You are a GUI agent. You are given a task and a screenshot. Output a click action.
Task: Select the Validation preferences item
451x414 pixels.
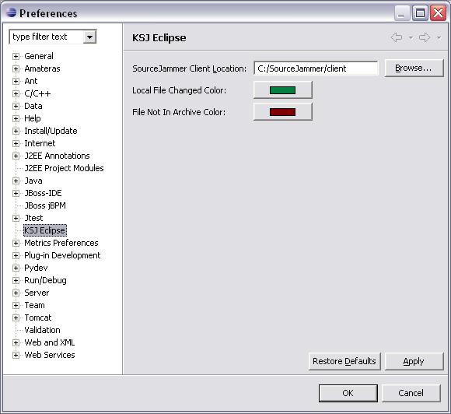click(x=42, y=330)
